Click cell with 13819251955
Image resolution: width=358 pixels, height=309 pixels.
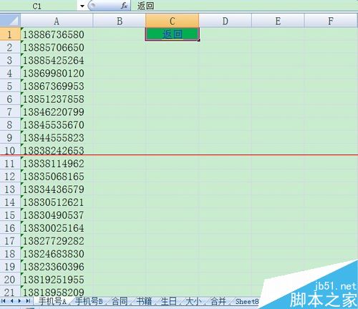click(57, 280)
